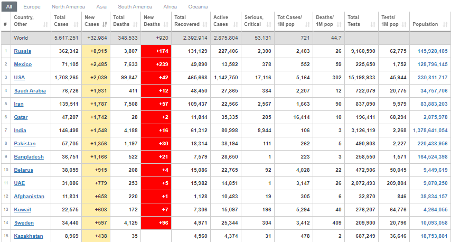This screenshot has height=242, width=451.
Task: Open the Iran country link
Action: (18, 104)
